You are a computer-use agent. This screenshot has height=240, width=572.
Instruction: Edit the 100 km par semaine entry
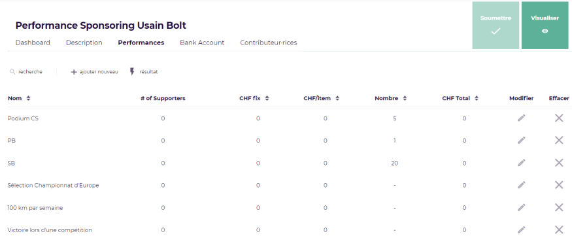point(521,207)
